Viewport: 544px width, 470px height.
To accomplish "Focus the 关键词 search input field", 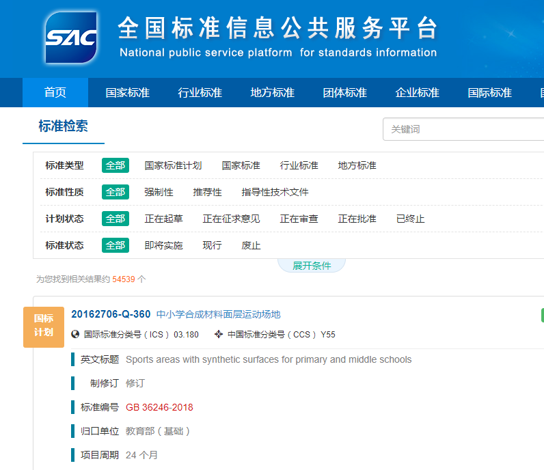I will pos(465,129).
